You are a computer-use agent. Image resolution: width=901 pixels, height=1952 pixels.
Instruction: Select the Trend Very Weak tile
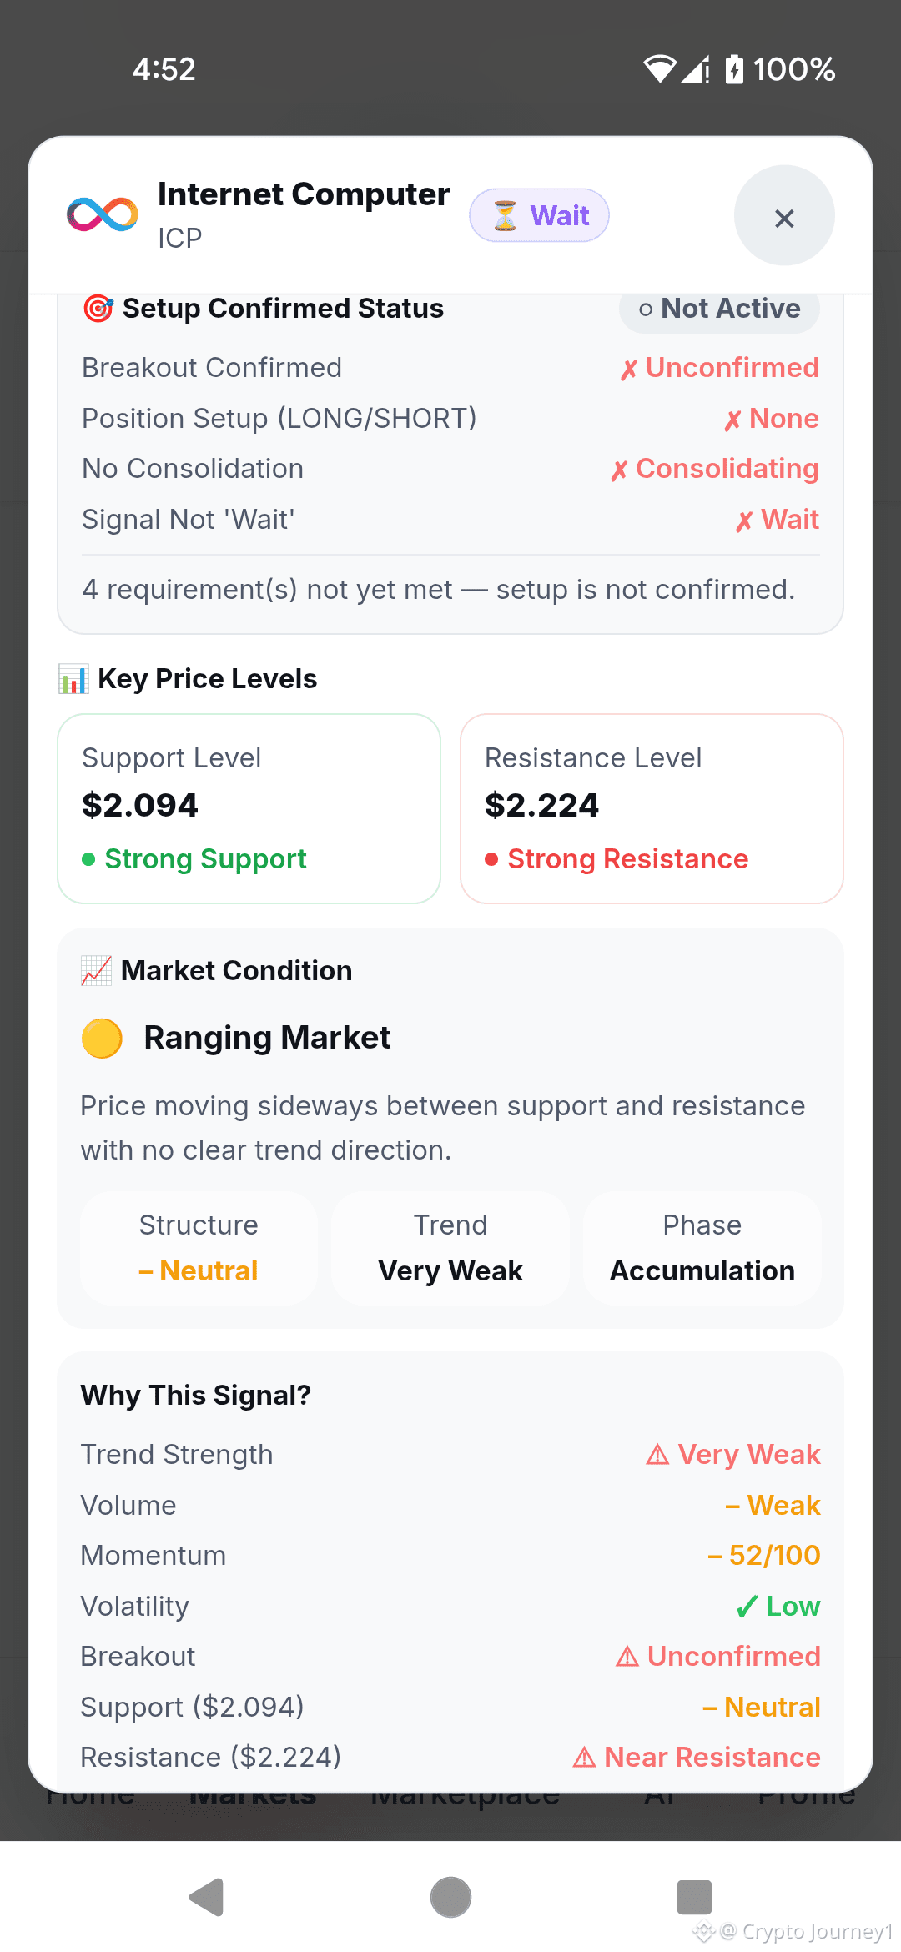point(450,1248)
